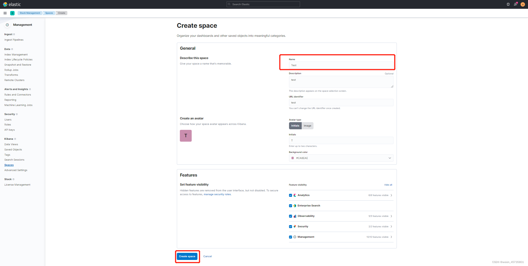Open the hamburger navigation menu
This screenshot has height=266, width=528.
(x=5, y=13)
